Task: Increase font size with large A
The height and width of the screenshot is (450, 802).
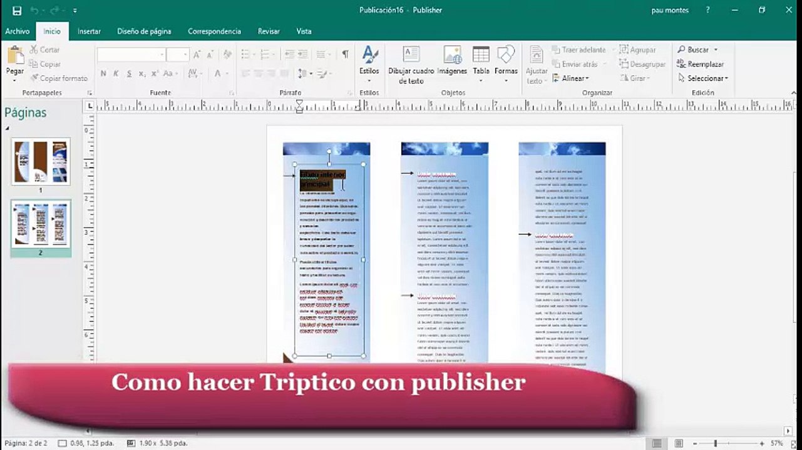Action: point(197,55)
